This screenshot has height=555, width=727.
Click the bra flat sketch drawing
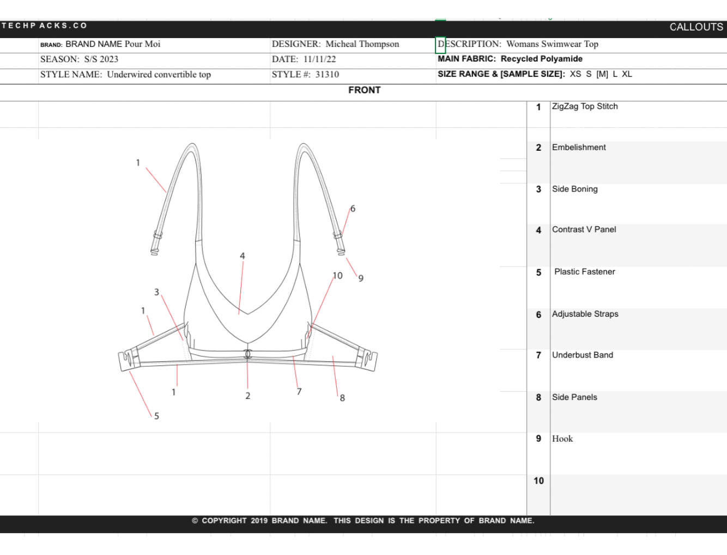coord(248,258)
